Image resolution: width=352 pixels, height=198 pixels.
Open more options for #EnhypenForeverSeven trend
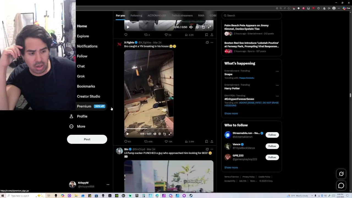pyautogui.click(x=277, y=96)
